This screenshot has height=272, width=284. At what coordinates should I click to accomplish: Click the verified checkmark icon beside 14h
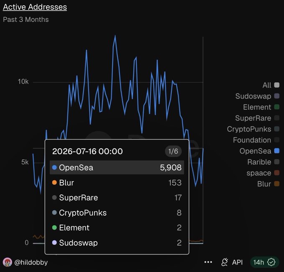(x=271, y=262)
